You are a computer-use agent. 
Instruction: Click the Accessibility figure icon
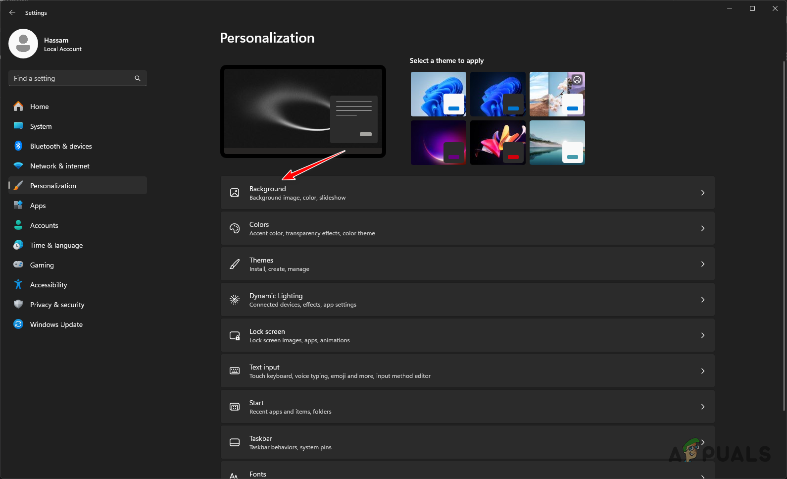coord(18,285)
